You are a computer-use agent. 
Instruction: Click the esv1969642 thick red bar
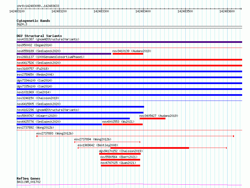click(x=150, y=148)
